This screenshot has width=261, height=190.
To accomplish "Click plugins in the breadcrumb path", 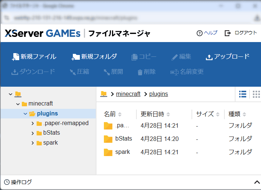I will (x=159, y=94).
